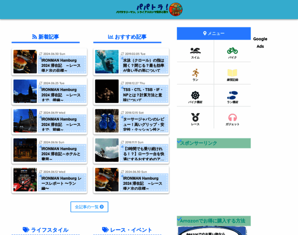Screen dimensions: 298x235
Task: Open post 滞在記〜ホテルと費用
Action: [49, 150]
